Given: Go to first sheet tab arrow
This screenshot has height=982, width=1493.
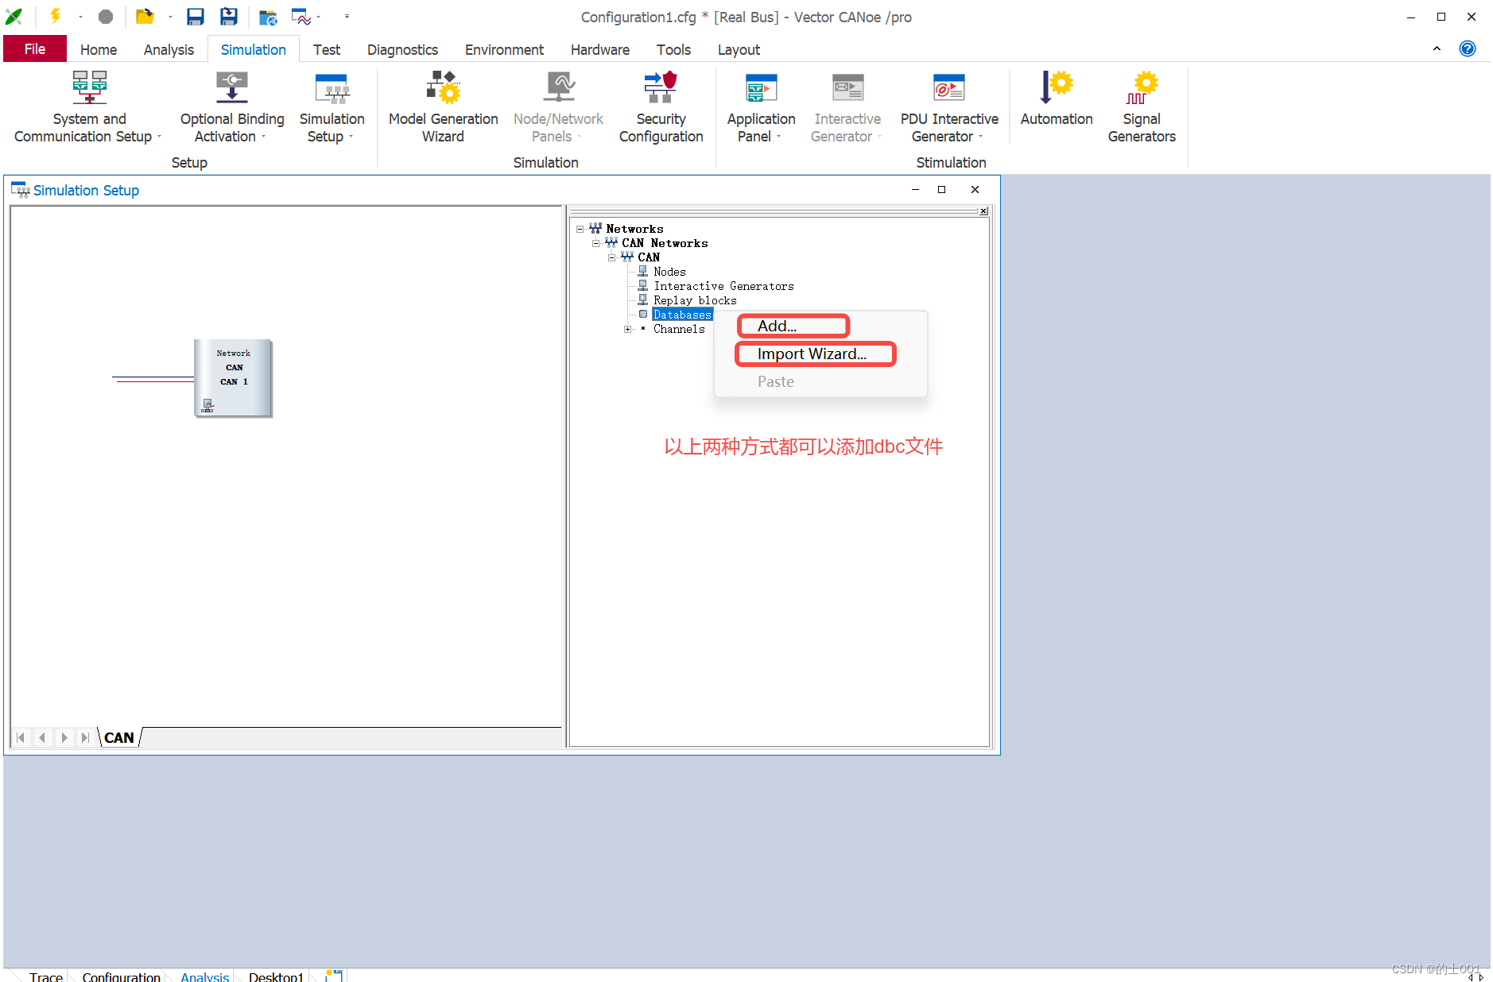Looking at the screenshot, I should (21, 737).
